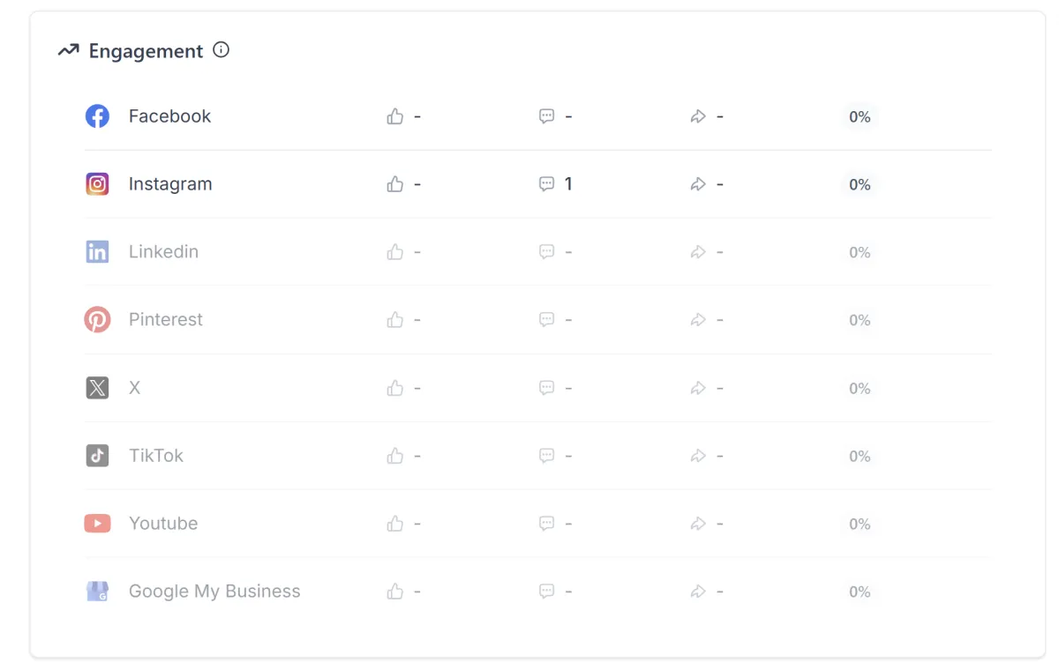Click the Facebook logo icon
Viewport: 1059px width, 670px height.
(97, 116)
